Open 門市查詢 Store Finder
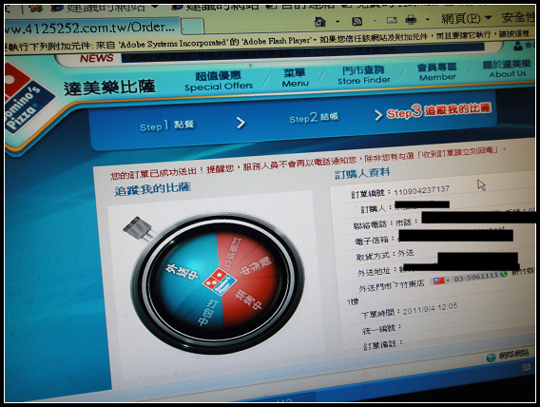Image resolution: width=540 pixels, height=407 pixels. point(364,75)
